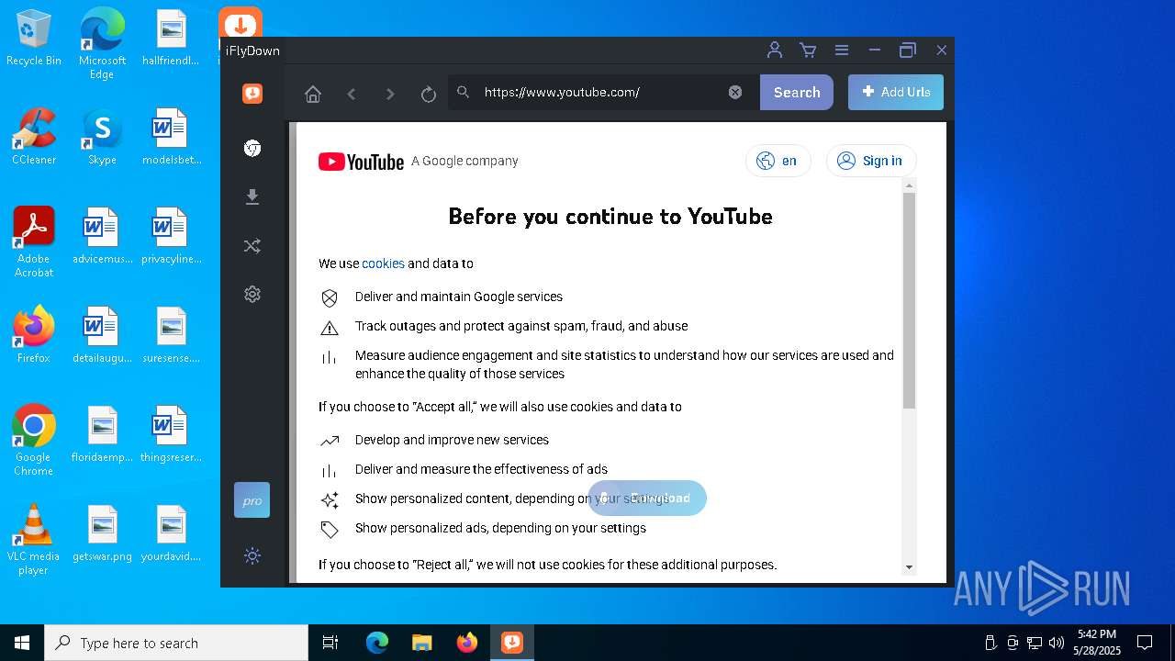Image resolution: width=1175 pixels, height=661 pixels.
Task: Click the page scrollbar down arrow
Action: pyautogui.click(x=910, y=566)
